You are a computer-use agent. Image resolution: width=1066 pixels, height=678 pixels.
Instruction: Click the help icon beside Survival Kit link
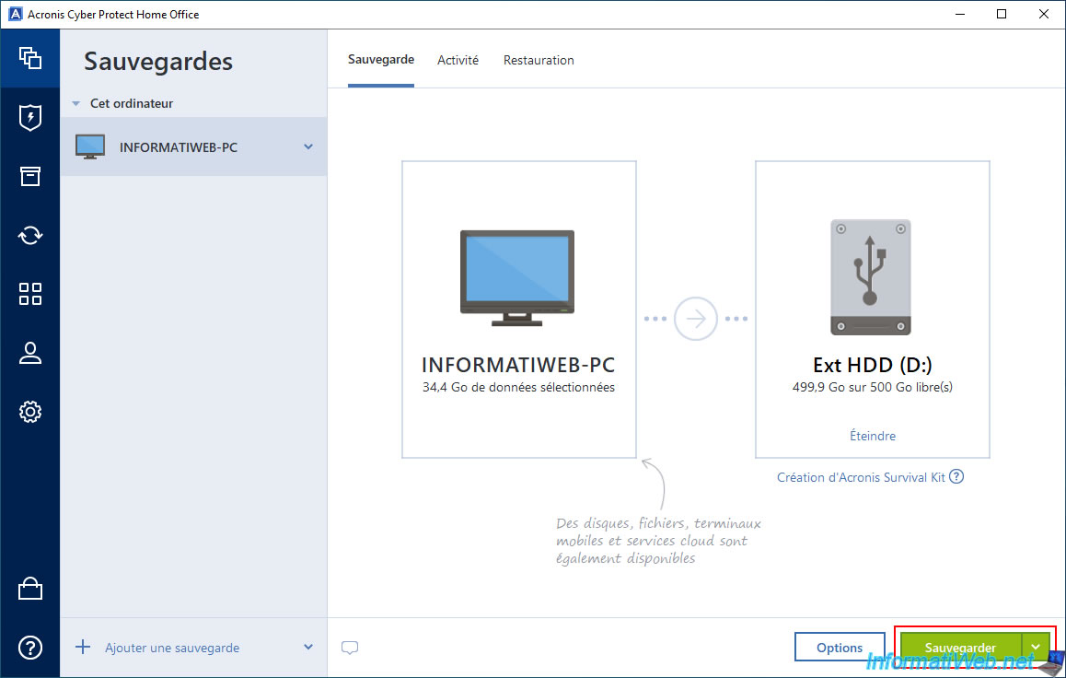tap(956, 476)
